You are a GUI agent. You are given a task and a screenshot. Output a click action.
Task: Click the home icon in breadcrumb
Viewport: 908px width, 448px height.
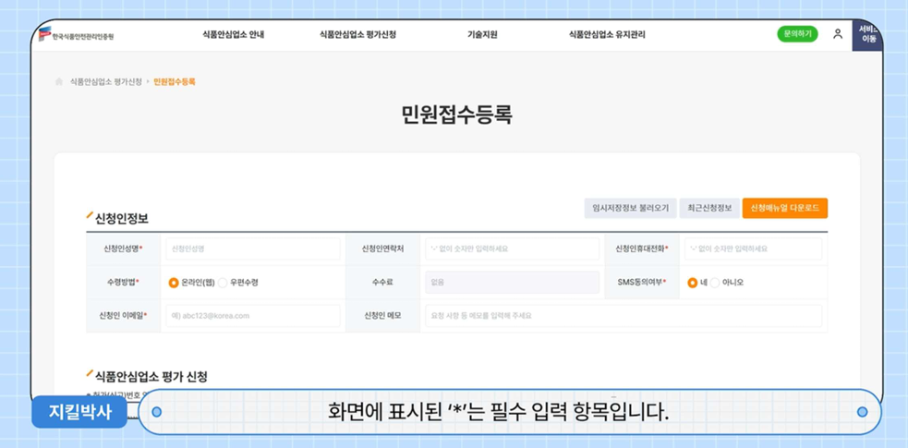click(58, 81)
